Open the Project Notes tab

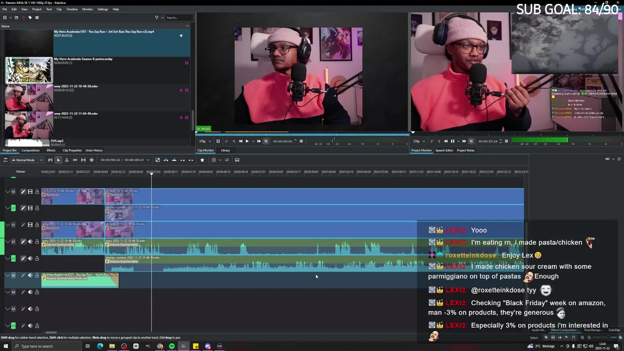[466, 150]
